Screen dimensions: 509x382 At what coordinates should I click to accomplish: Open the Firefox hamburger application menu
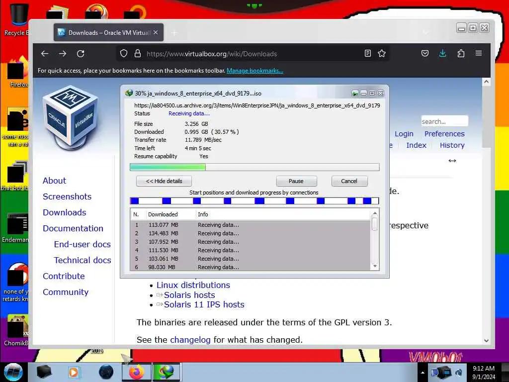[x=479, y=53]
